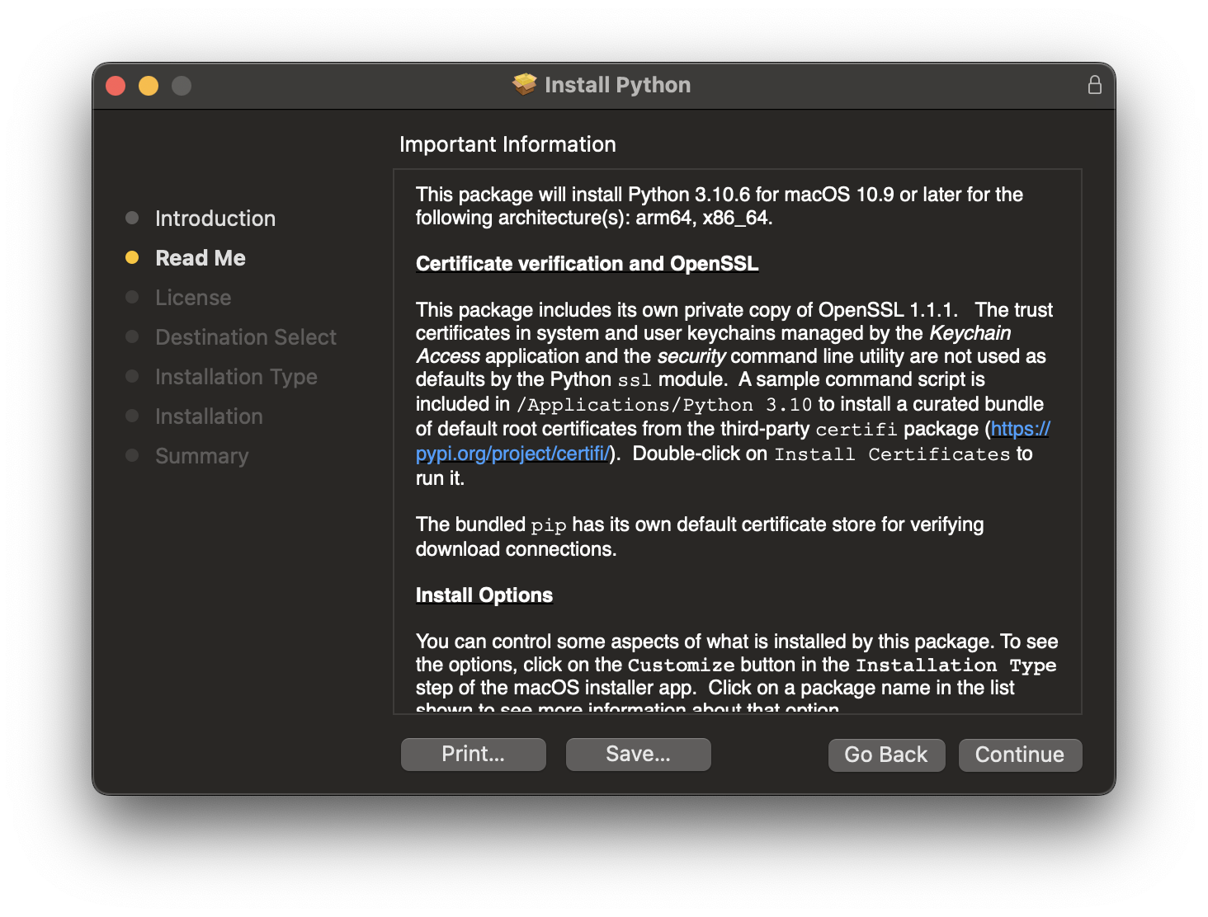The width and height of the screenshot is (1208, 917).
Task: Select the Read Me step
Action: (201, 258)
